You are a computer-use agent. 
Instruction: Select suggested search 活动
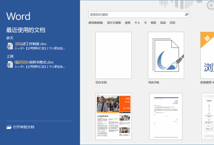pos(163,23)
